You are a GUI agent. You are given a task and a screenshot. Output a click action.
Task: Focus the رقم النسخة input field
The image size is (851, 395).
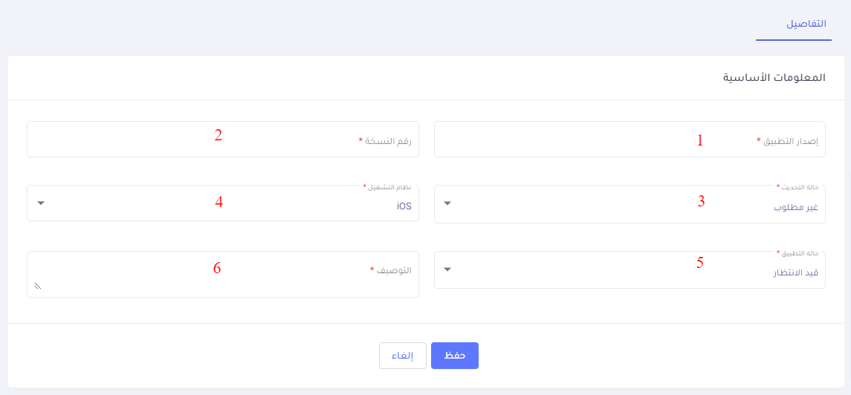[x=222, y=140]
